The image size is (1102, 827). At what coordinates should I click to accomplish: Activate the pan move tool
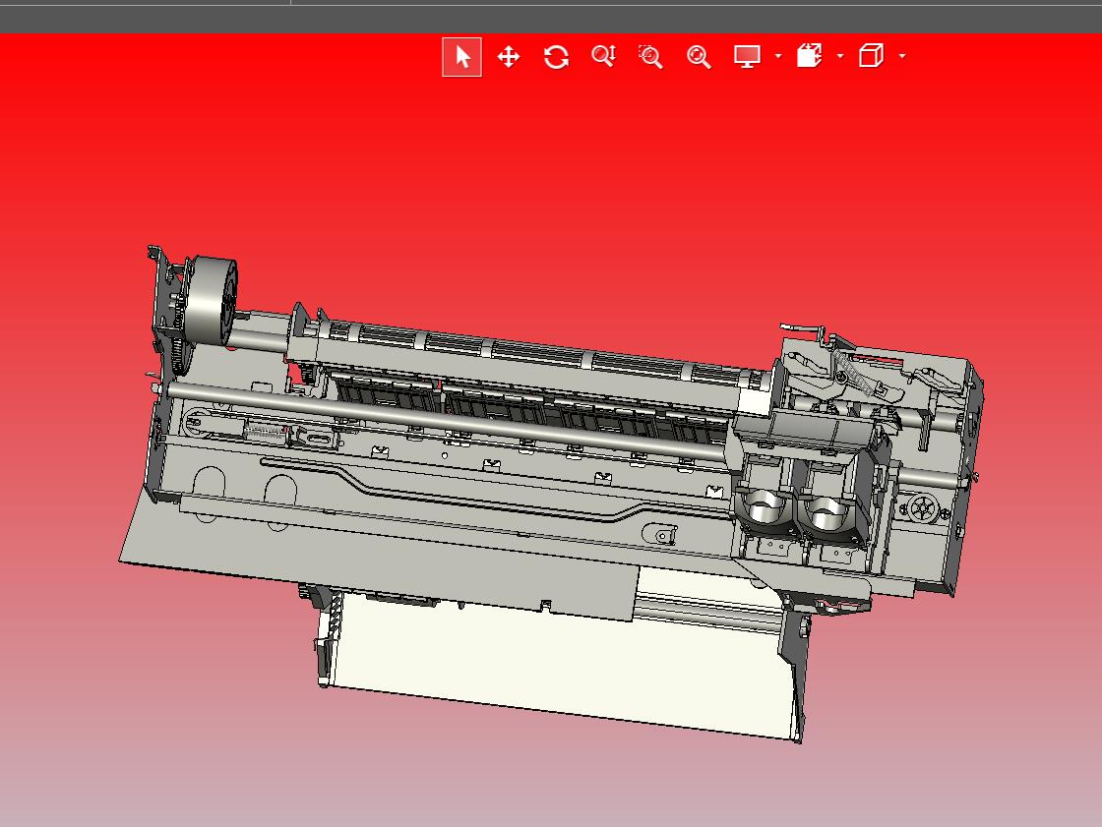[x=508, y=57]
